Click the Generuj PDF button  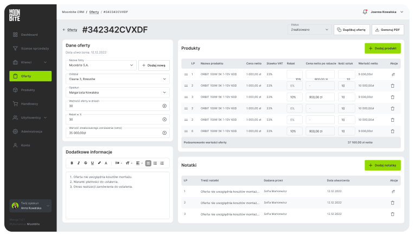[x=387, y=30]
